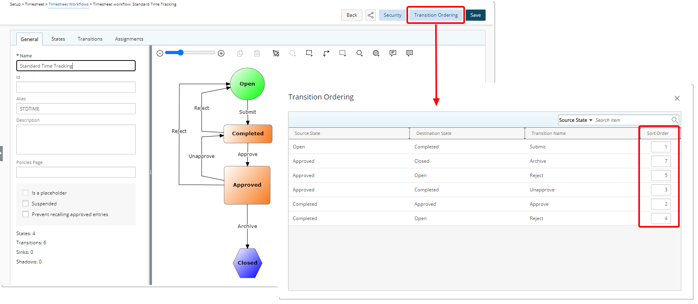Select the pointer selection tool
This screenshot has height=304, width=698.
(x=276, y=53)
